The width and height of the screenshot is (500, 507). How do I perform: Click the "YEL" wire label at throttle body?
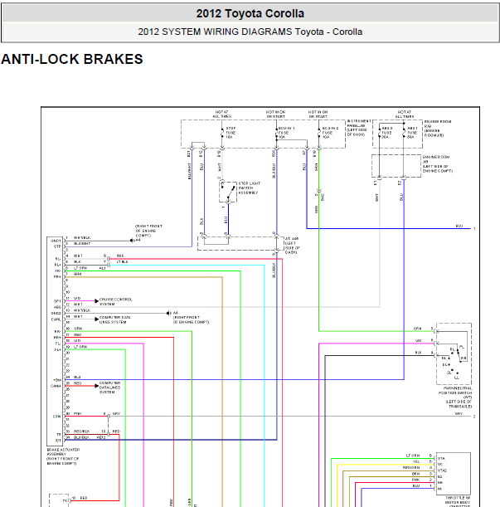416,461
